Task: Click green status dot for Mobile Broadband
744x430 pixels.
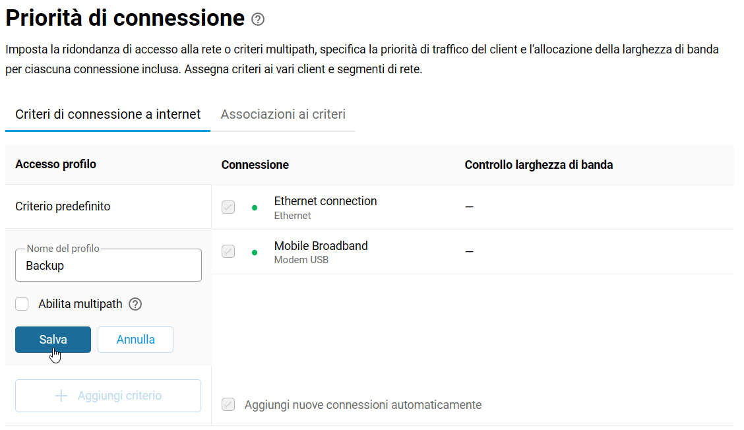Action: coord(255,253)
